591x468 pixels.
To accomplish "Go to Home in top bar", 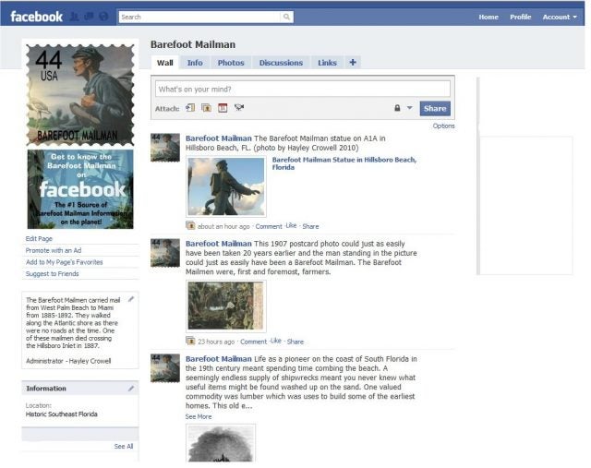I will point(488,17).
